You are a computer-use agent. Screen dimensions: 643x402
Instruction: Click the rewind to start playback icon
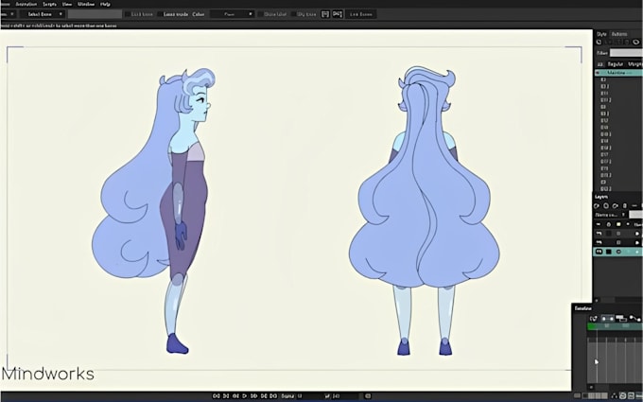217,395
